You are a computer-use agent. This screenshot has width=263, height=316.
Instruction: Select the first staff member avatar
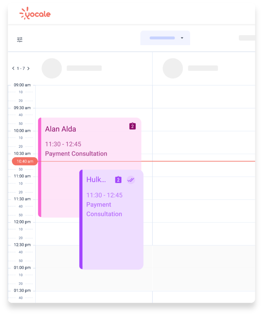pos(52,68)
